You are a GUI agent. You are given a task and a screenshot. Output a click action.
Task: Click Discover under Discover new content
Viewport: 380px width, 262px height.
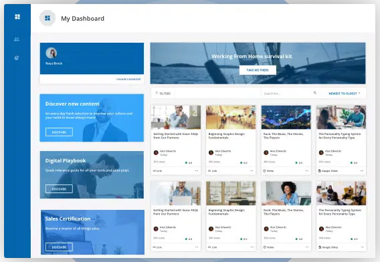point(59,132)
